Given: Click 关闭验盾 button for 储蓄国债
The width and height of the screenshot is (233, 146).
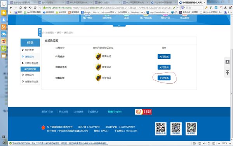Looking at the screenshot, I should 164,78.
